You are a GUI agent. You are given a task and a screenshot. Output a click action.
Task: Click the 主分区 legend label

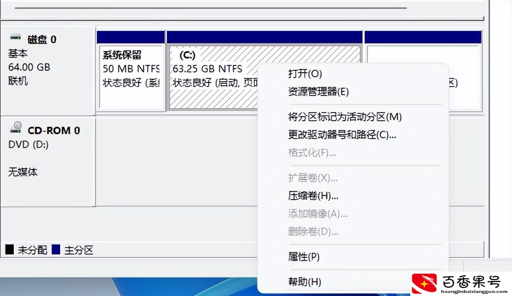tap(79, 250)
